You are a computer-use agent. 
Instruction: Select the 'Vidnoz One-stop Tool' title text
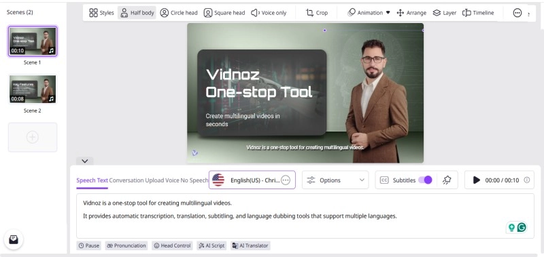pyautogui.click(x=259, y=83)
